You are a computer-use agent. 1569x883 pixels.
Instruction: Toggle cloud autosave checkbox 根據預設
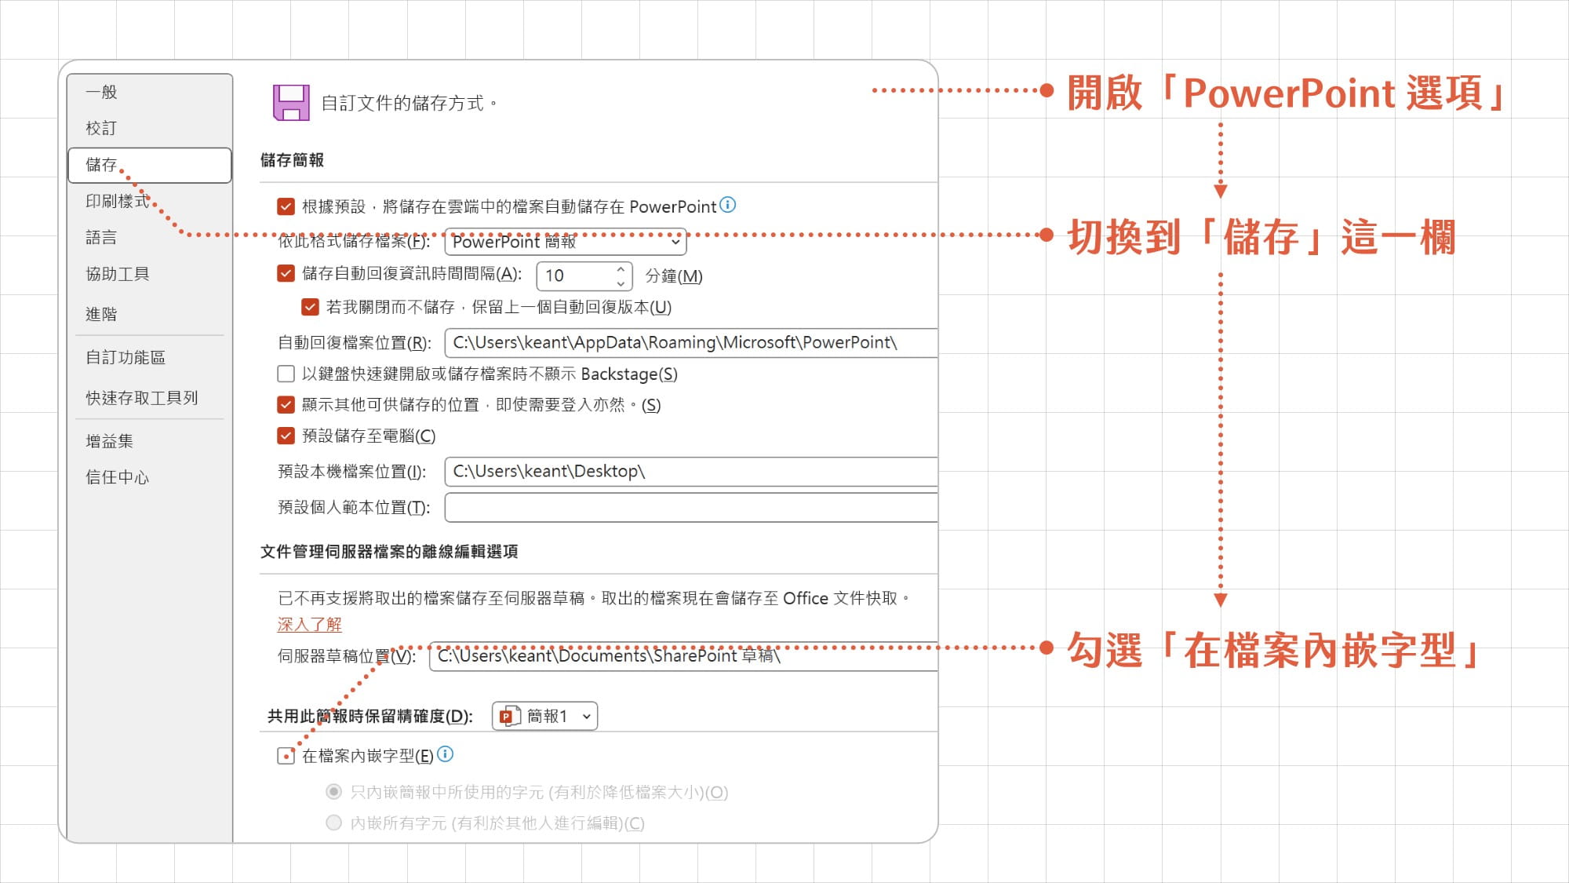(x=286, y=206)
